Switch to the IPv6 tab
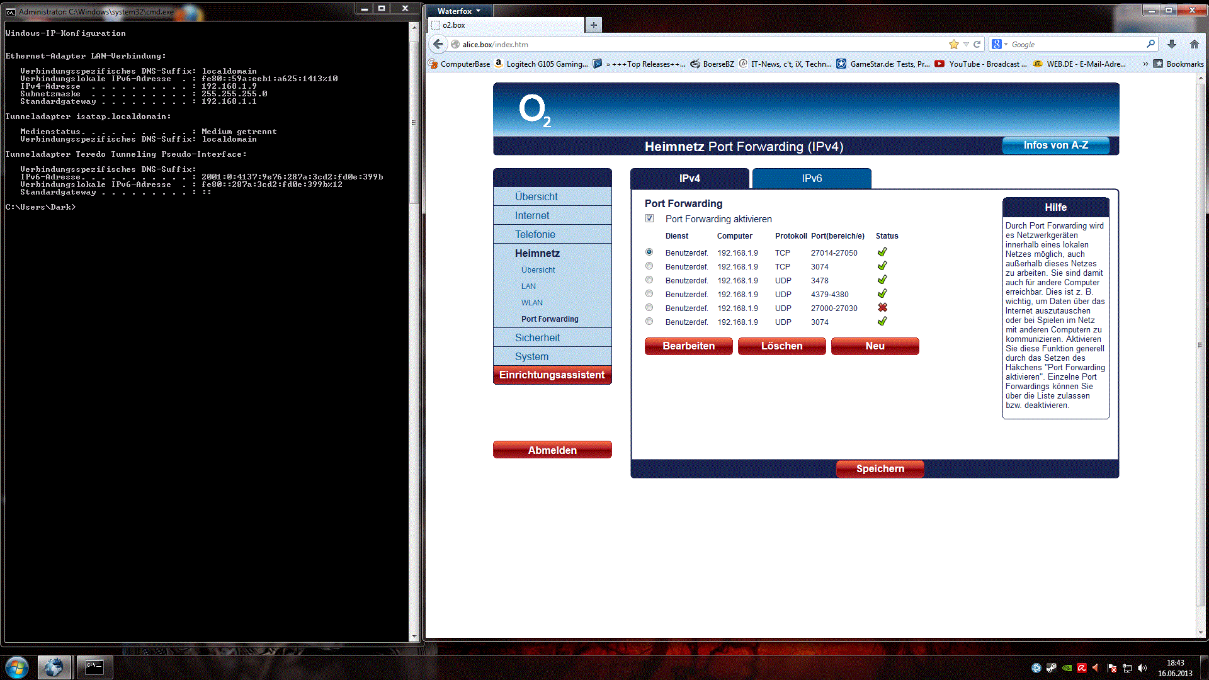 (x=812, y=178)
